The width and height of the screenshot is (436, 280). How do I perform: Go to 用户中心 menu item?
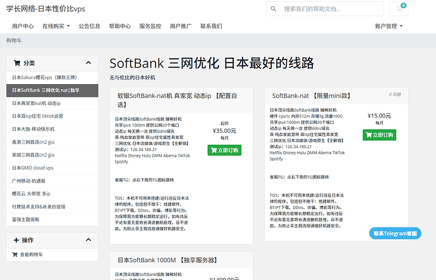pyautogui.click(x=23, y=26)
